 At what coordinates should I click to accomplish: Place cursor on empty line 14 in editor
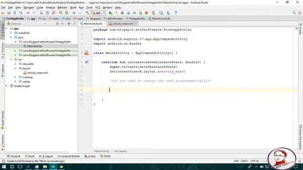pyautogui.click(x=195, y=90)
